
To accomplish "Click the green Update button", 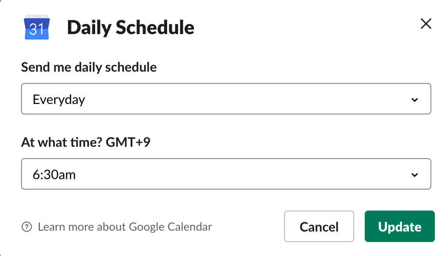I will [x=399, y=226].
